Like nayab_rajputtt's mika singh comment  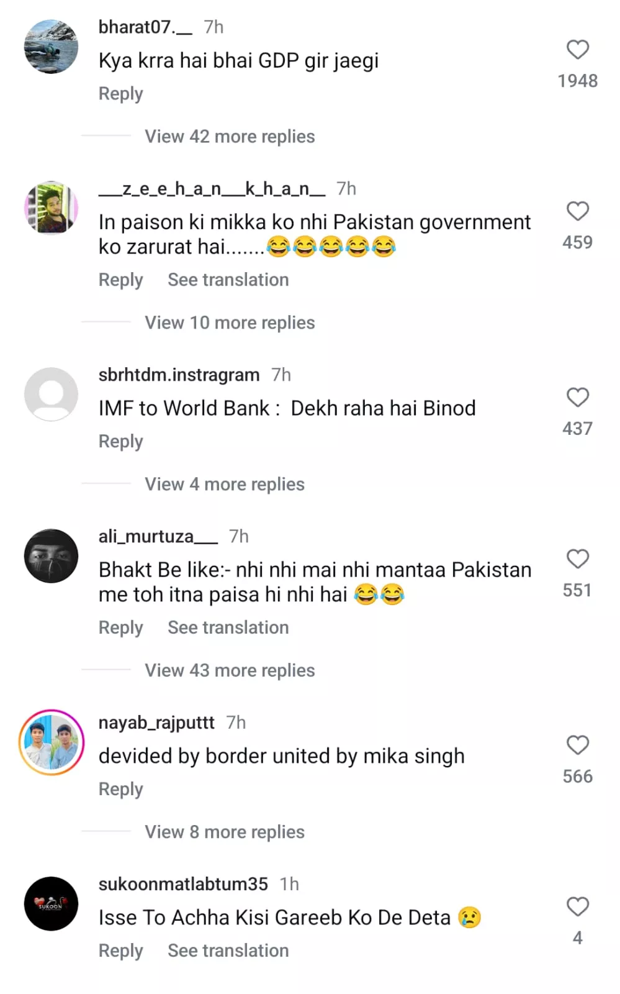(x=577, y=745)
